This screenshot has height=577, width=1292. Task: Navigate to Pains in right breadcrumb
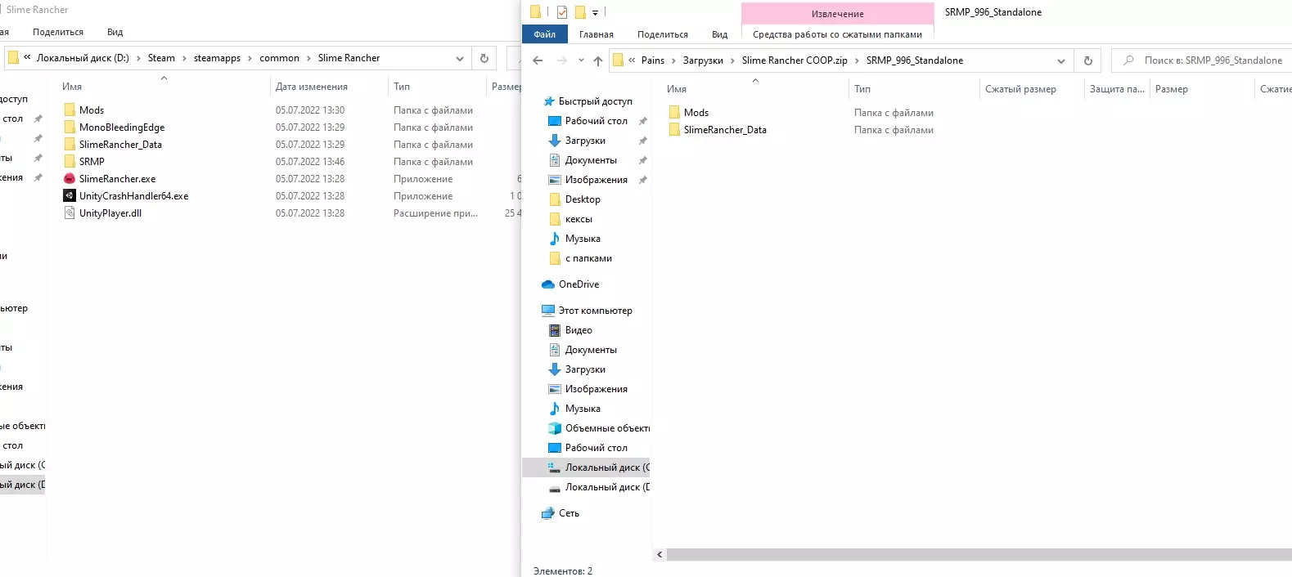pyautogui.click(x=653, y=60)
